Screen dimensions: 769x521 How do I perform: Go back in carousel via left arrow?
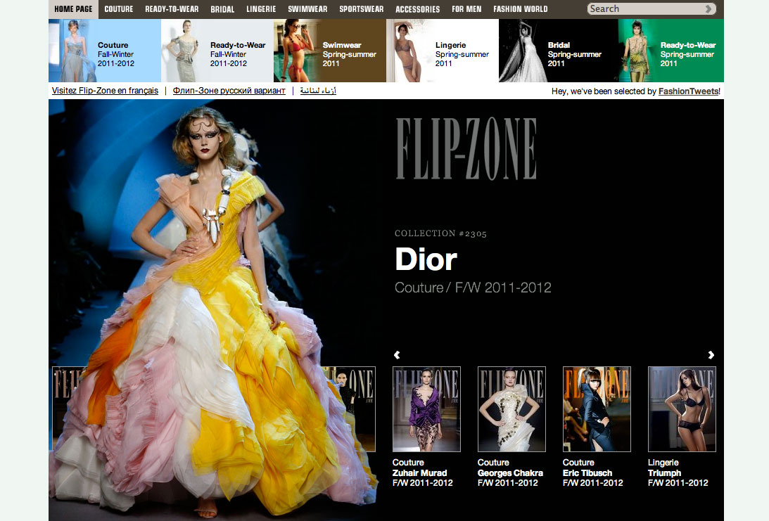tap(396, 355)
